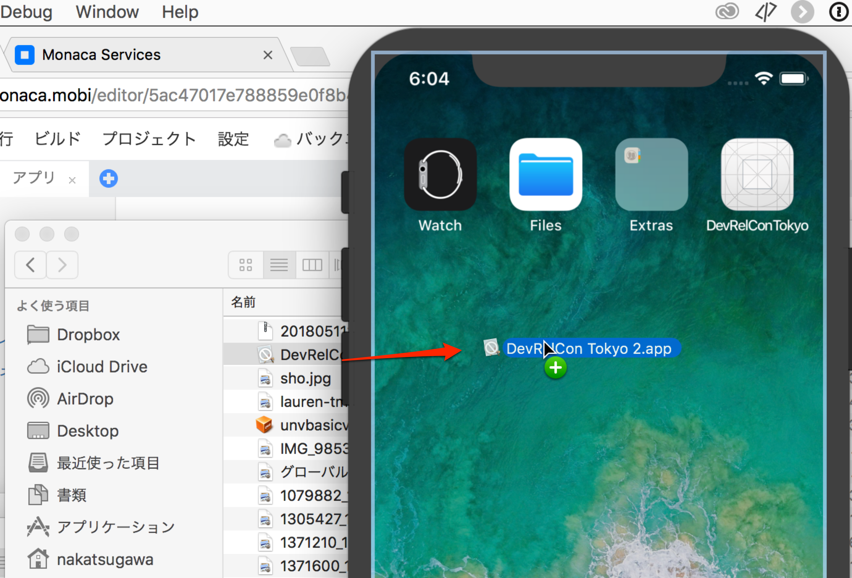Close the アプリ editor tab

(x=72, y=180)
